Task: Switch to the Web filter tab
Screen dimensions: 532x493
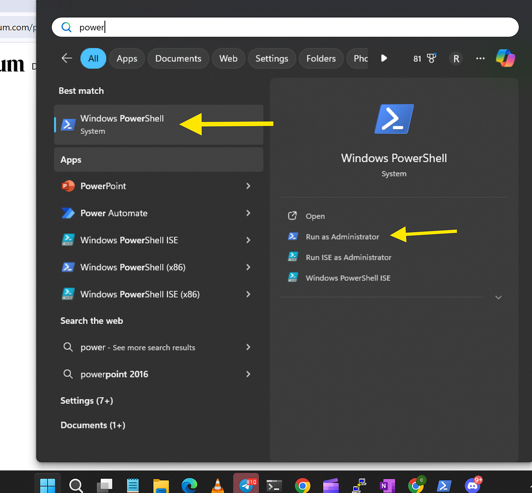Action: point(229,58)
